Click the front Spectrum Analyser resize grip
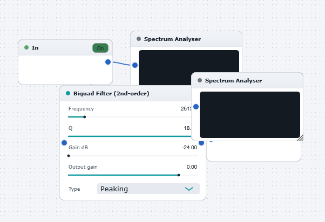The width and height of the screenshot is (325, 222). coord(300,138)
